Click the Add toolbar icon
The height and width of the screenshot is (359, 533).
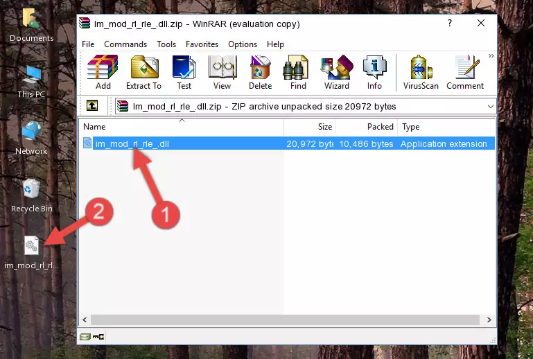[103, 72]
